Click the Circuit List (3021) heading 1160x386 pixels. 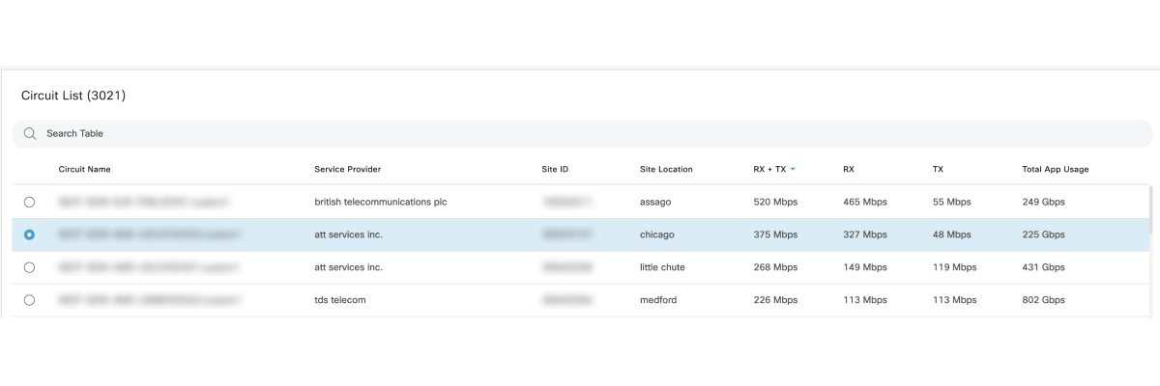73,96
